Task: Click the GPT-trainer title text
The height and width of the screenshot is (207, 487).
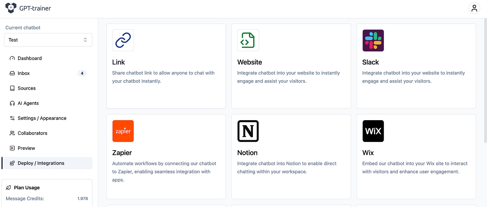Action: (x=35, y=8)
